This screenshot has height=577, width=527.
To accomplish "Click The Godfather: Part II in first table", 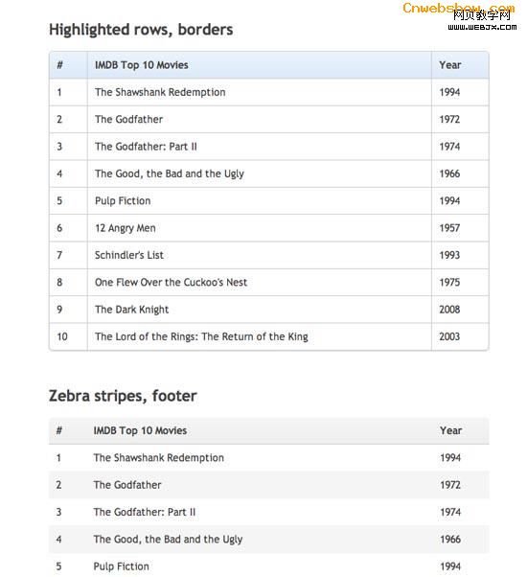I will (x=146, y=147).
